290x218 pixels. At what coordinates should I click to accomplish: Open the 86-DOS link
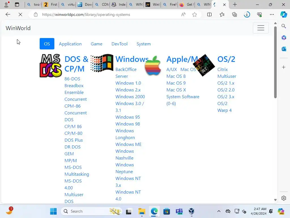72,79
